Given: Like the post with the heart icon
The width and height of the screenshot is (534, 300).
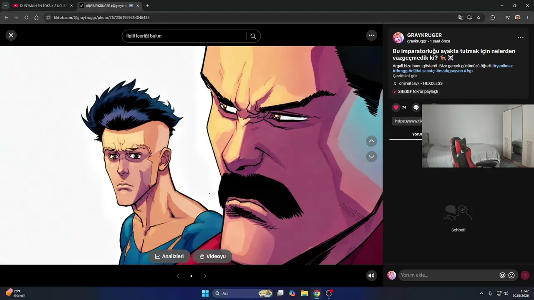Looking at the screenshot, I should 396,107.
